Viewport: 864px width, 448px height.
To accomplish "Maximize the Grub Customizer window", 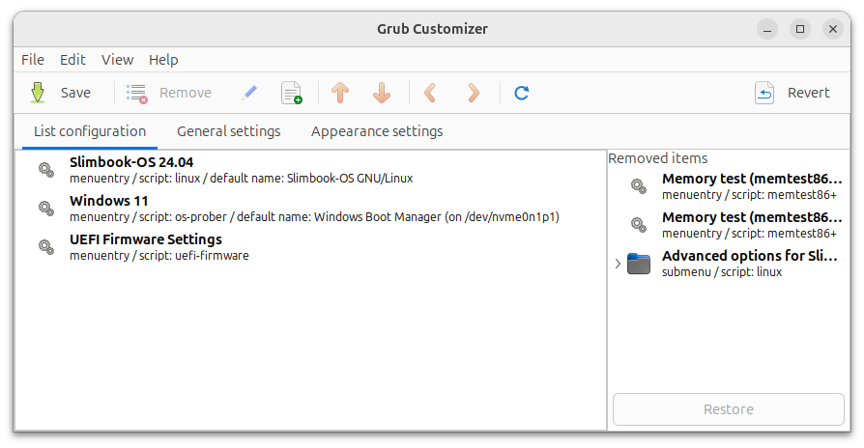I will [x=800, y=29].
